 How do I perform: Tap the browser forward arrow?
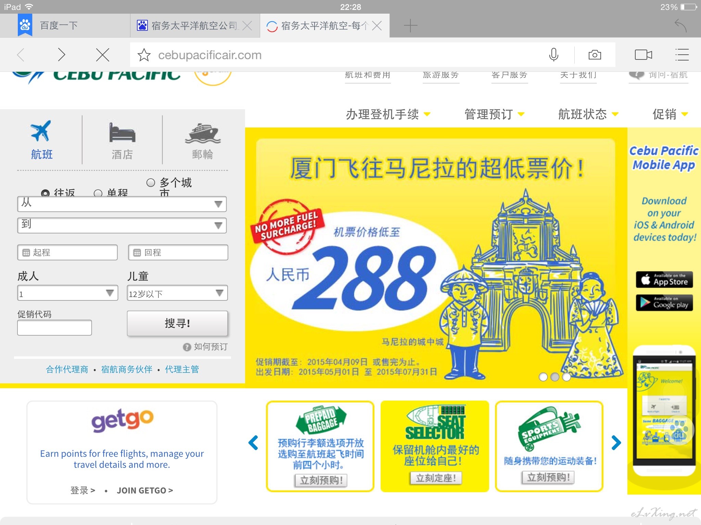62,55
